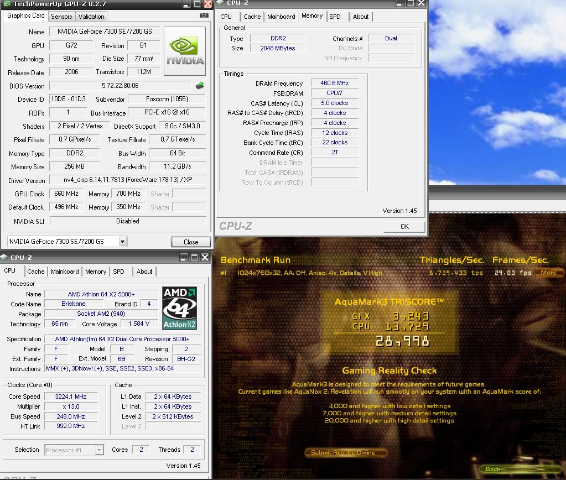Click the AMD Athlon 64 X2 logo
566x480 pixels.
pyautogui.click(x=179, y=308)
